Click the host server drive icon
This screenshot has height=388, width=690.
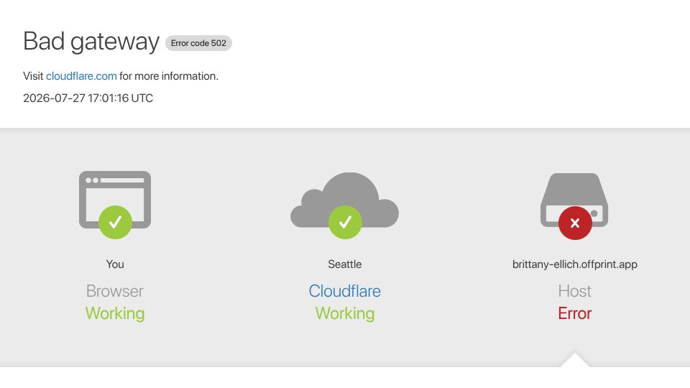coord(574,200)
